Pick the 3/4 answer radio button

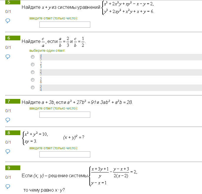[x=33, y=87]
